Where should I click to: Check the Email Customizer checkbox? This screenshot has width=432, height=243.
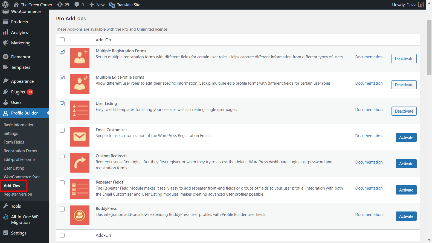[x=62, y=130]
